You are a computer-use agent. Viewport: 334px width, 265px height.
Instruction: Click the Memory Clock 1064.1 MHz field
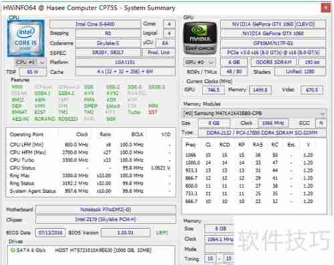[219, 239]
